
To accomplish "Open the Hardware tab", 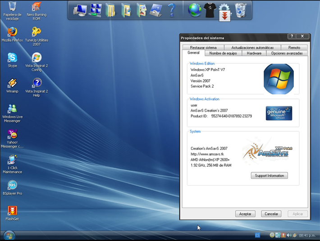I will (254, 53).
